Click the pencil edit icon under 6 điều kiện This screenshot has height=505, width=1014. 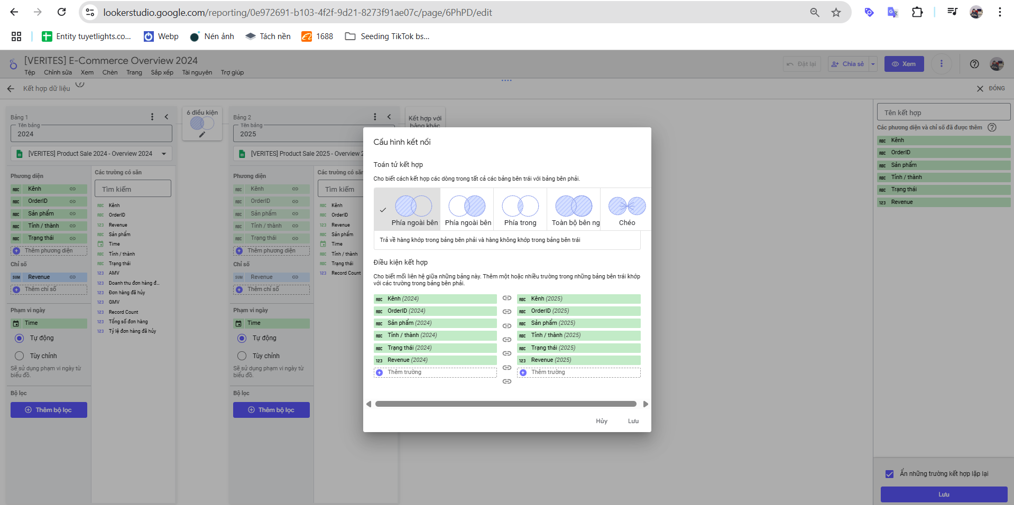[202, 135]
